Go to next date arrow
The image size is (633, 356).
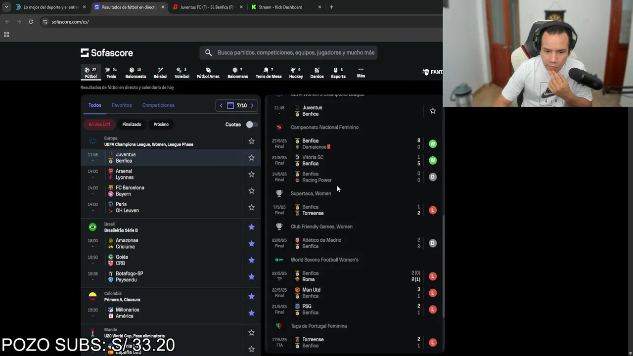252,105
